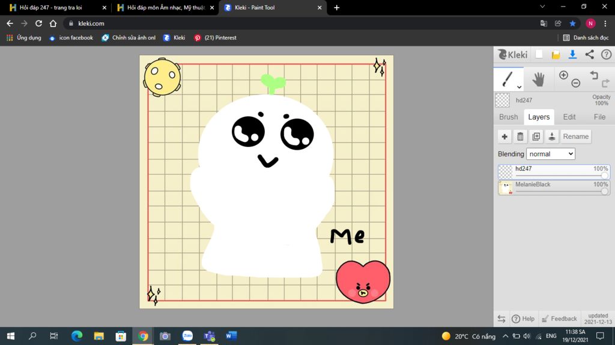The height and width of the screenshot is (345, 615).
Task: Click MelanieBlack layer opacity slider handle
Action: click(604, 191)
